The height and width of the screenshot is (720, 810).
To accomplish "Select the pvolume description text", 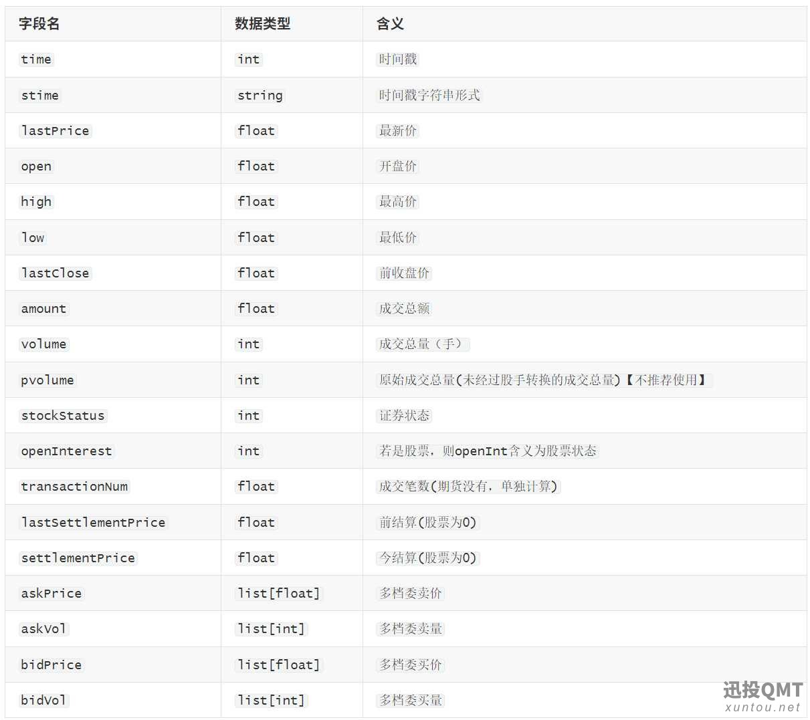I will point(544,380).
